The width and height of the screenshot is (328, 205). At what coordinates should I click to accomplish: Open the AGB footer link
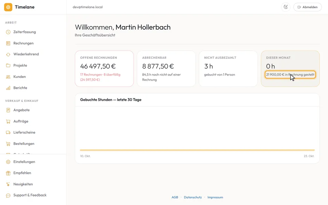175,197
